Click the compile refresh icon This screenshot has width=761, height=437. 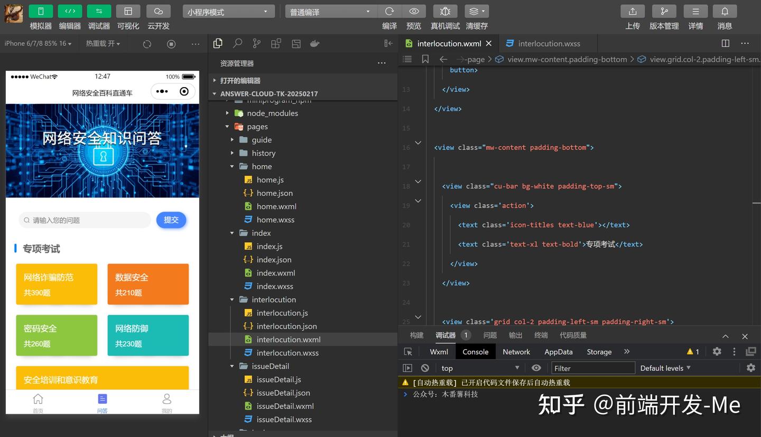coord(389,11)
